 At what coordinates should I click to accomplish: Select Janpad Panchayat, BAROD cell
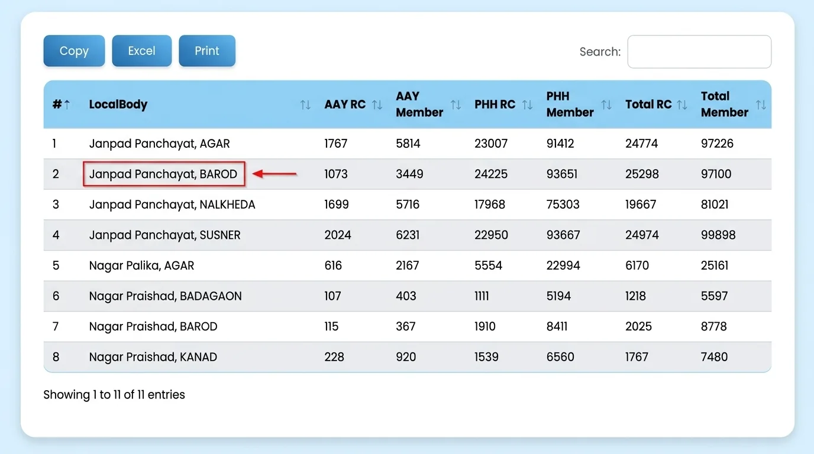[163, 174]
